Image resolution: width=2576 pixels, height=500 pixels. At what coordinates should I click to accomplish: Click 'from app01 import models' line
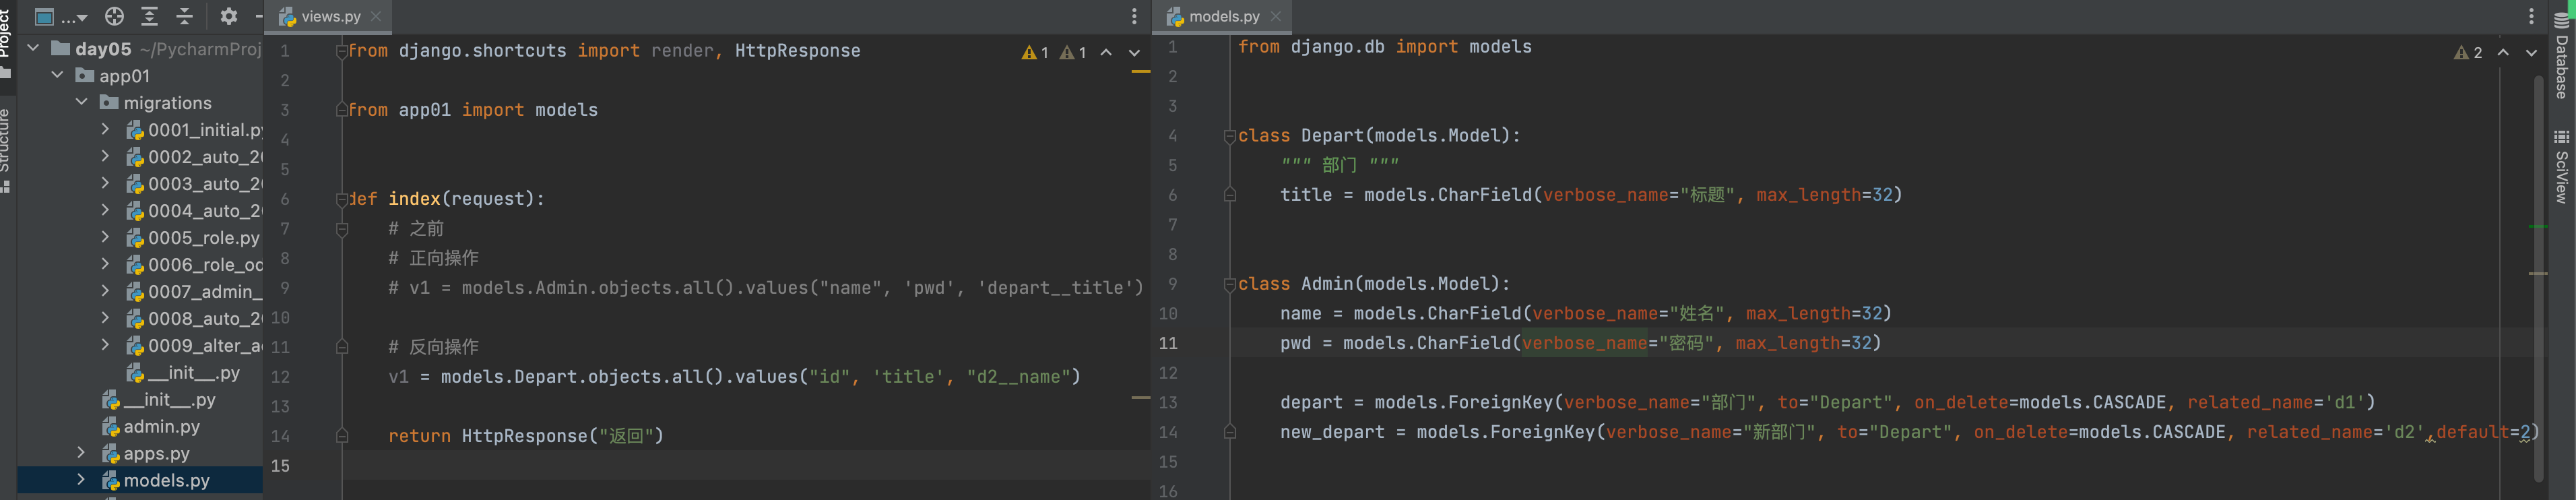pos(472,110)
